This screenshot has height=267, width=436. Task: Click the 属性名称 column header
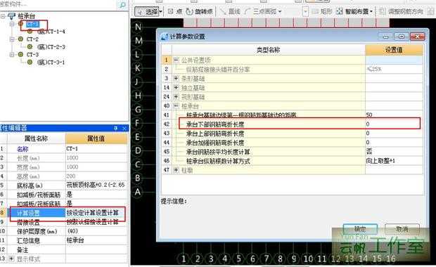click(36, 138)
